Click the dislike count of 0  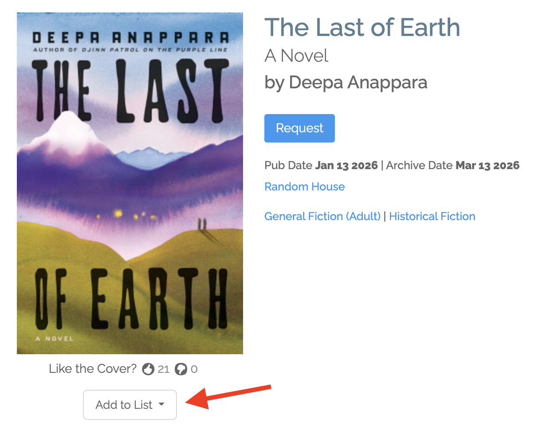(x=194, y=369)
